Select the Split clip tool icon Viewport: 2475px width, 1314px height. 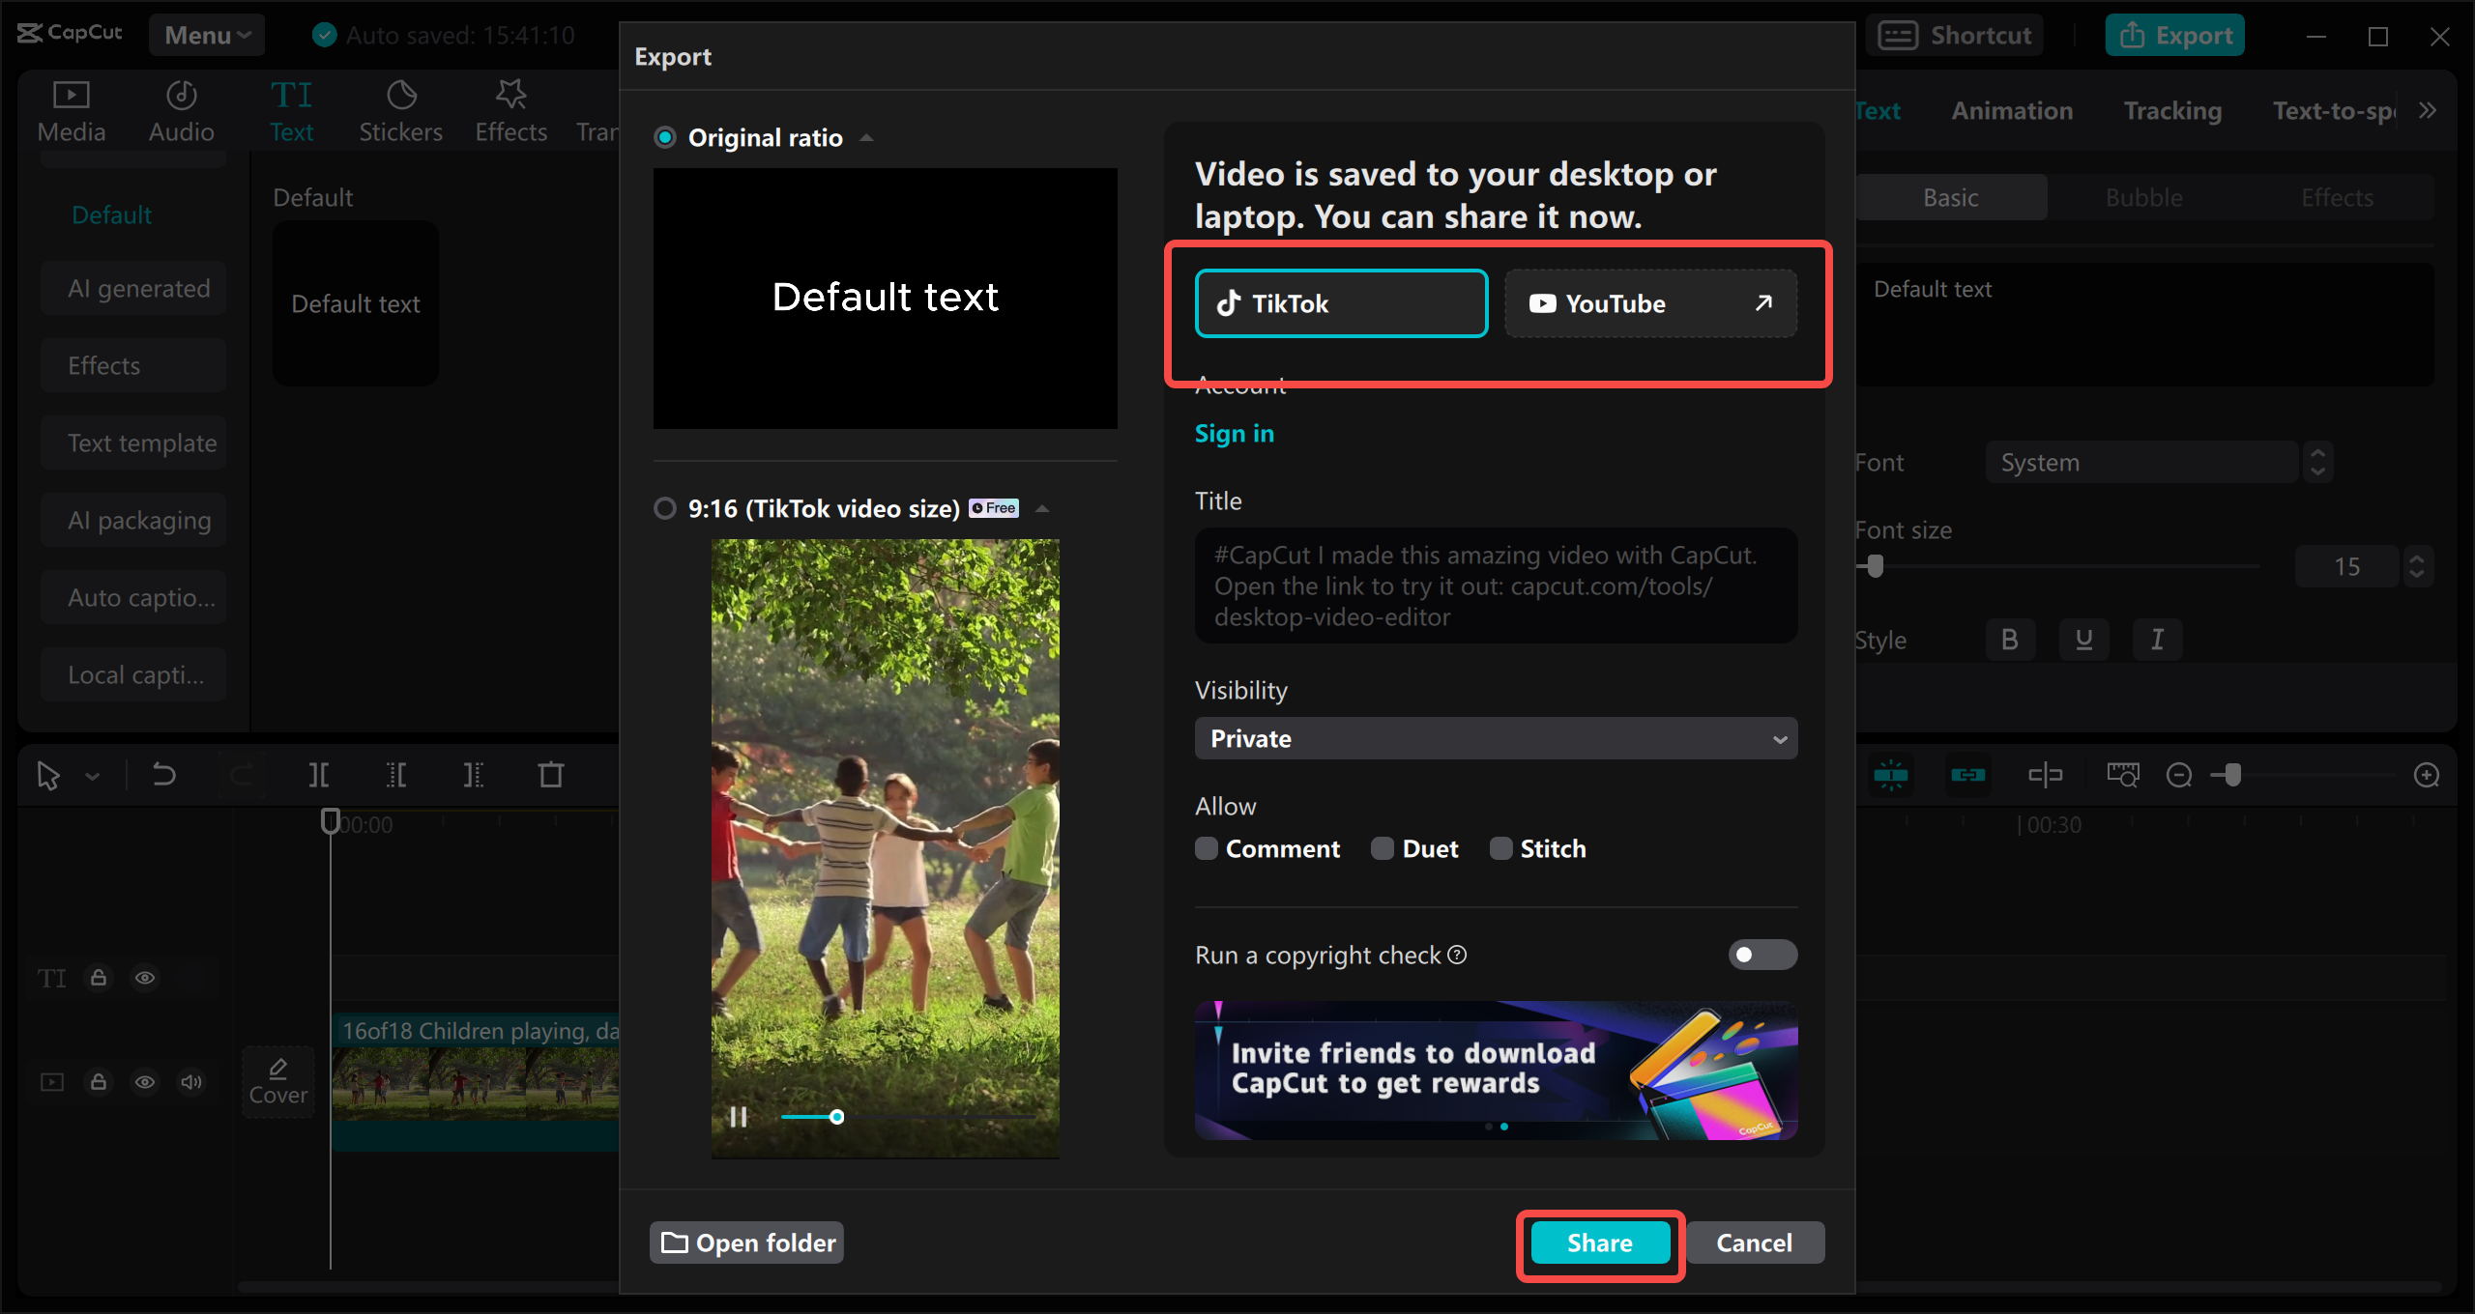(319, 775)
